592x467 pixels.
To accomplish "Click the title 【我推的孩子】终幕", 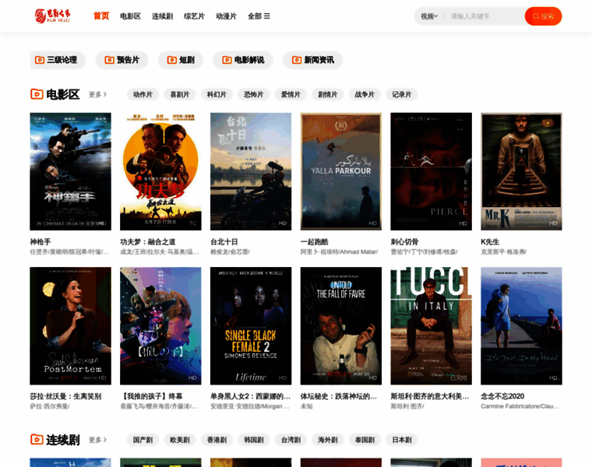I will point(151,396).
